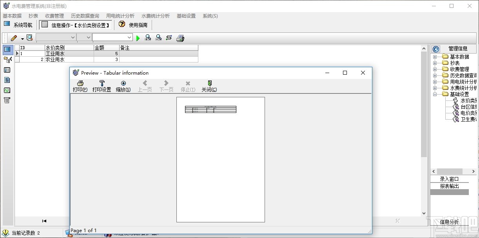Click the refresh swap arrows icon
The width and height of the screenshot is (479, 238).
click(169, 38)
